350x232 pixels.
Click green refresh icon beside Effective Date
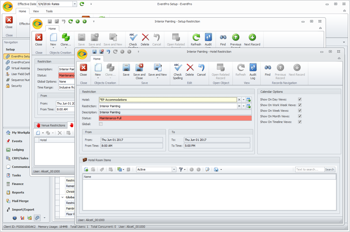click(82, 4)
